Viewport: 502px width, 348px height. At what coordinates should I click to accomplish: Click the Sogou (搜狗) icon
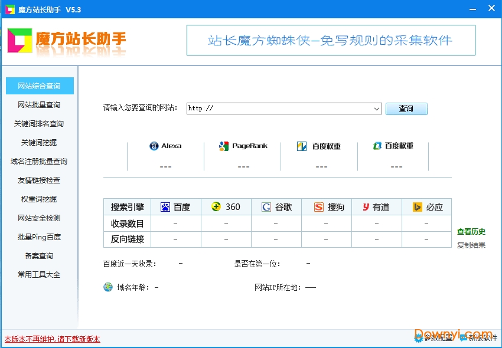(x=318, y=207)
